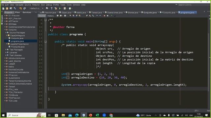Switch to the FConjunto.java editor tab
211x118 pixels.
pos(168,12)
